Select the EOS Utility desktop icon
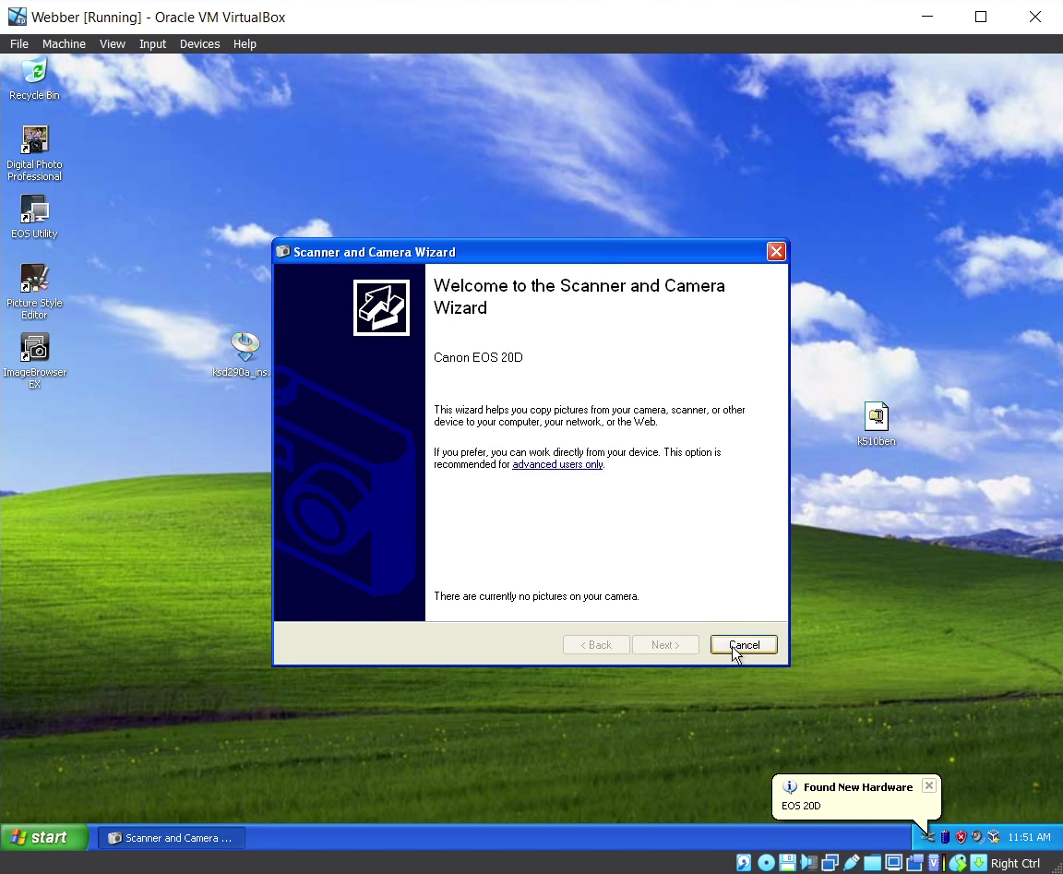 [34, 210]
